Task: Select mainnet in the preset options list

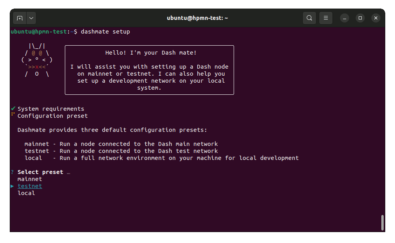Action: (x=30, y=179)
